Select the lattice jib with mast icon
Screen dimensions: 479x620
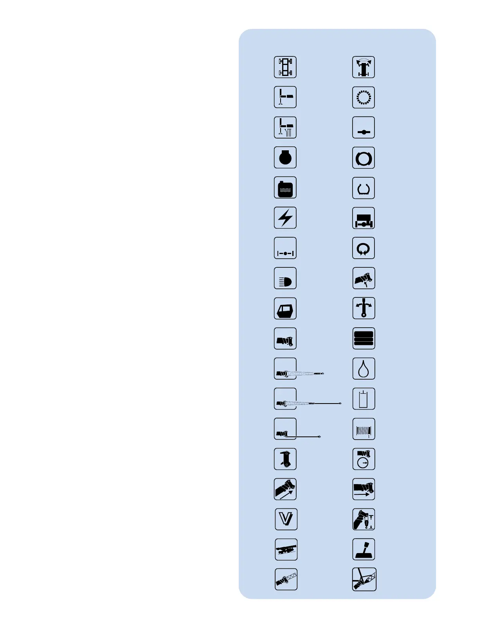point(364,579)
